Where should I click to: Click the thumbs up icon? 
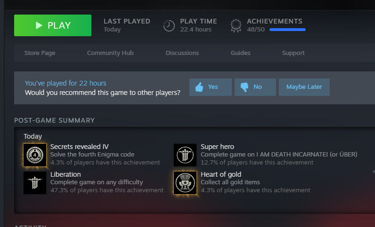(x=199, y=87)
